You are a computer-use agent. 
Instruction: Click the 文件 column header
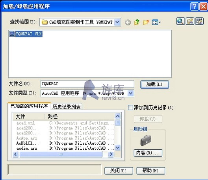(x=28, y=116)
